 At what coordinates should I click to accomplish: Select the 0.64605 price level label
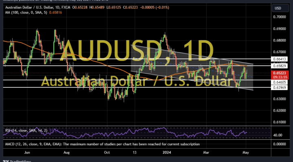coord(279,82)
